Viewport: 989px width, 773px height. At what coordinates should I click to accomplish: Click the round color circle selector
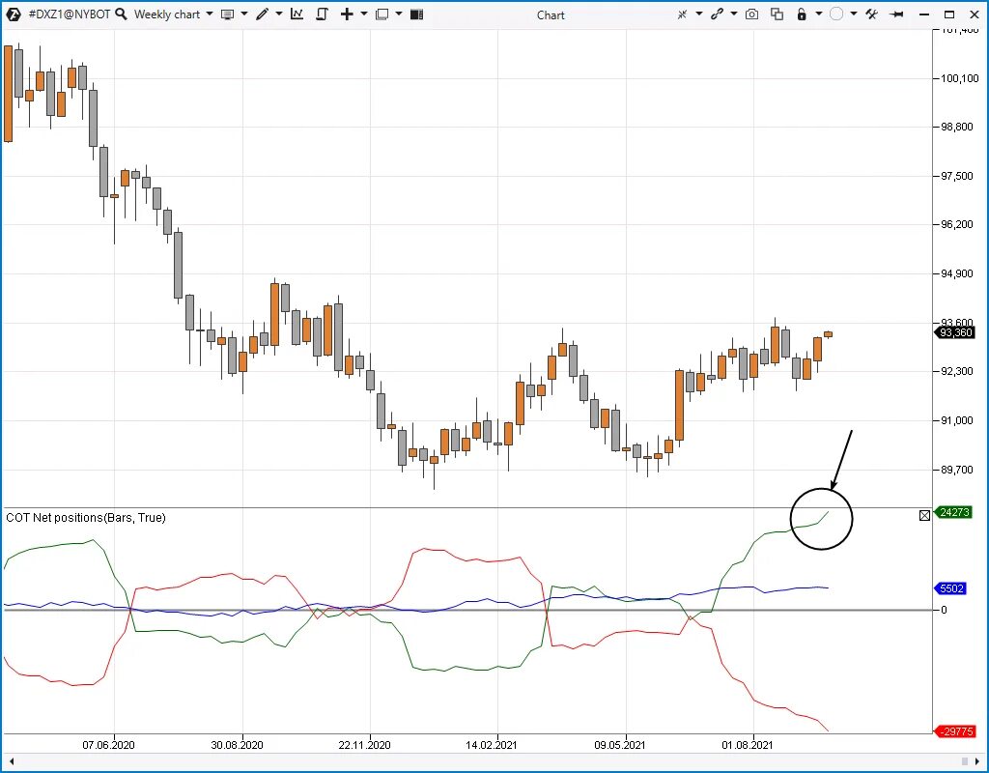tap(836, 14)
